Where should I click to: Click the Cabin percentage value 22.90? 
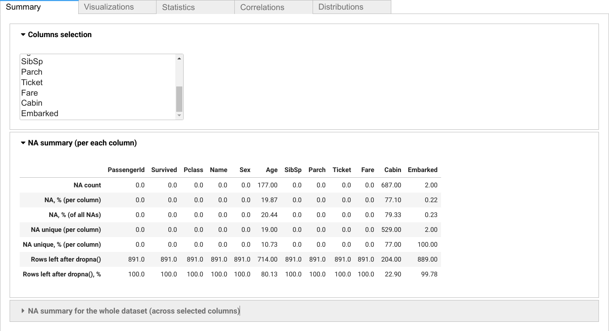click(x=393, y=274)
